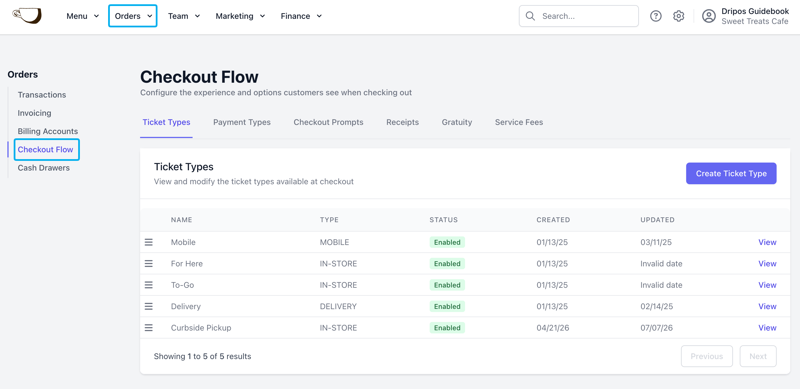Expand the Menu dropdown in navbar
This screenshot has width=800, height=389.
83,16
